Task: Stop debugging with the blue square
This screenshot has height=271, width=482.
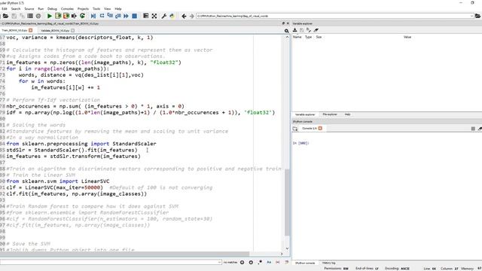Action: (x=134, y=16)
